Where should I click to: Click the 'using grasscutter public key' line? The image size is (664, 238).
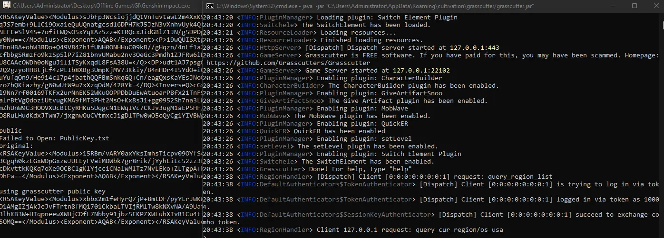click(52, 191)
